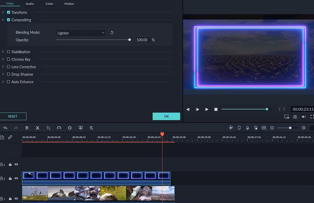Uncheck the Transform checkbox
This screenshot has width=314, height=203.
[8, 12]
